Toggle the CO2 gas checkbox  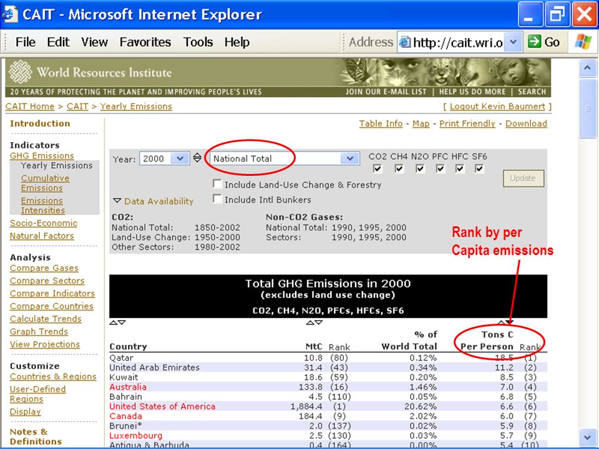pos(377,168)
